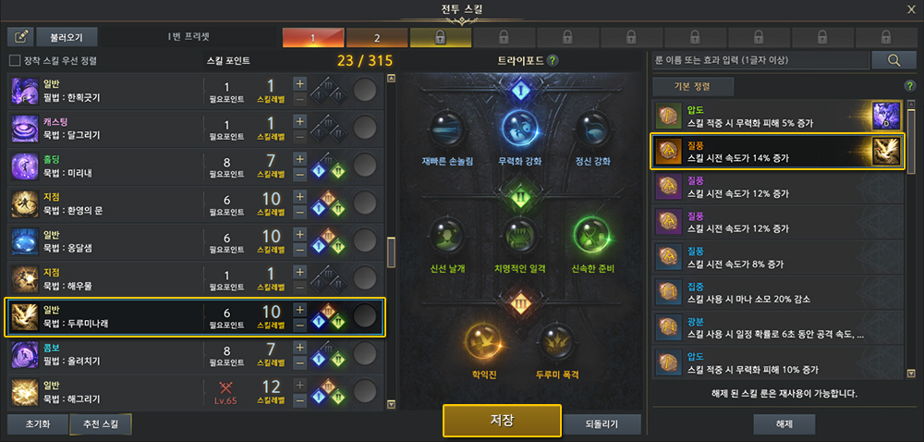Pick the 신속한 준비 tripod icon
This screenshot has width=924, height=442.
[x=592, y=237]
